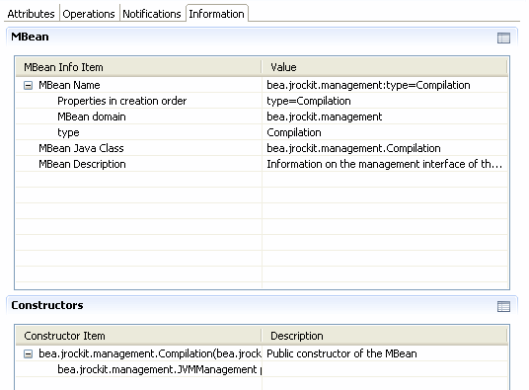Viewport: 529px width, 390px height.
Task: Select the type row under MBean Name
Action: click(x=262, y=132)
